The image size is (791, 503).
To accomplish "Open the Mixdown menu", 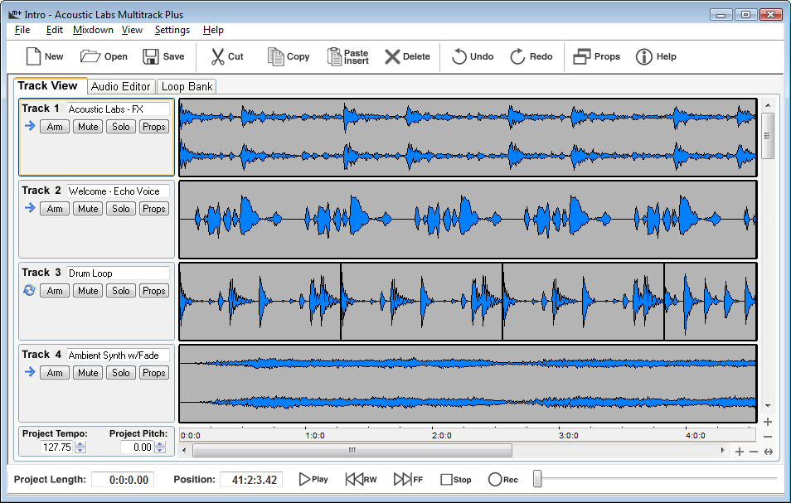I will (x=93, y=29).
